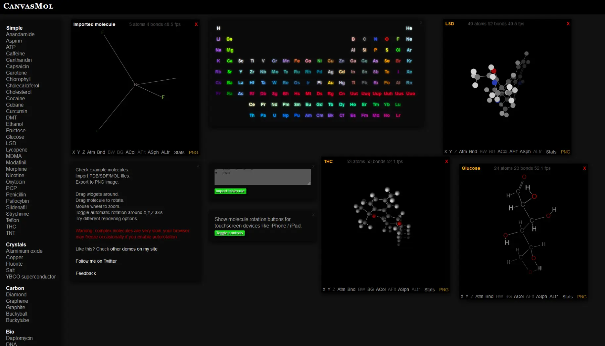Select chlorine Cl in periodic table
605x346 pixels.
[x=398, y=50]
